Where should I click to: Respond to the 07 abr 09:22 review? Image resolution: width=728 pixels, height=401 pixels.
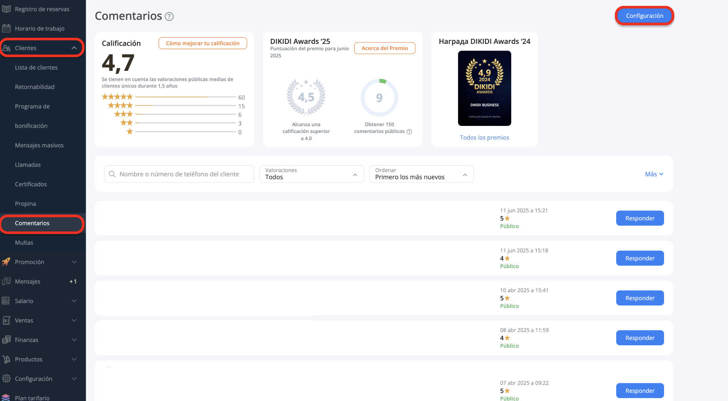640,391
